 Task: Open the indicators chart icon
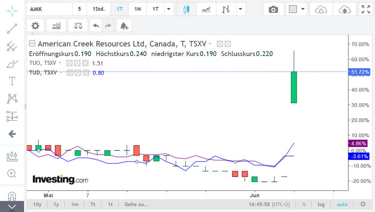tap(57, 25)
